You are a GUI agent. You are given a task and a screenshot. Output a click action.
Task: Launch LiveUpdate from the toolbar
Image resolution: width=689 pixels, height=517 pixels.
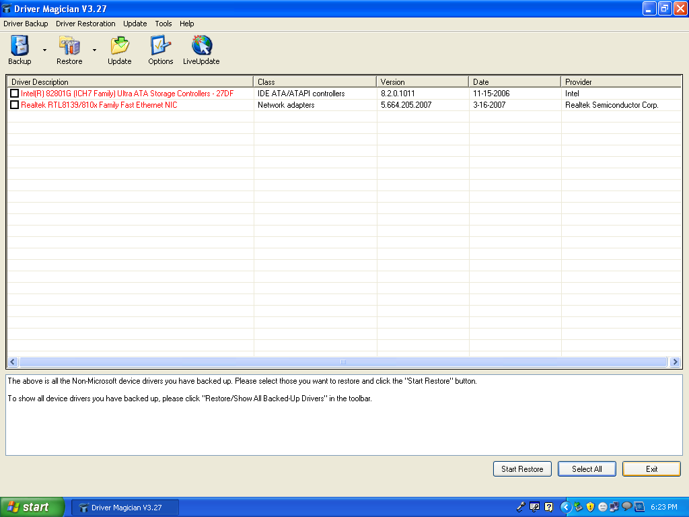point(201,50)
